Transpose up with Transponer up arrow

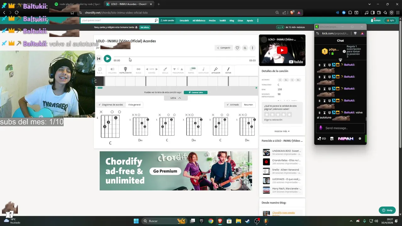(x=182, y=69)
